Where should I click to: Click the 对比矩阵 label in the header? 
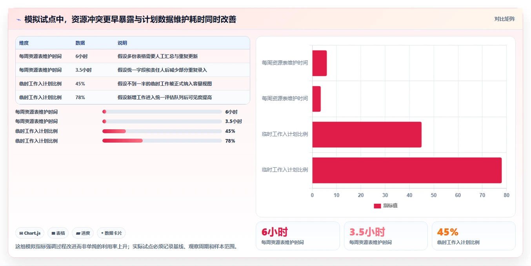pyautogui.click(x=505, y=19)
